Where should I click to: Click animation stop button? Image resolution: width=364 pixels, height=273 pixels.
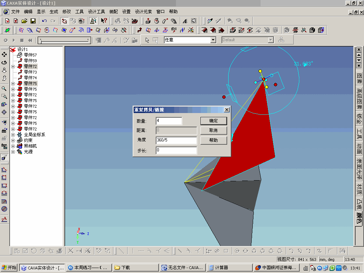22,40
